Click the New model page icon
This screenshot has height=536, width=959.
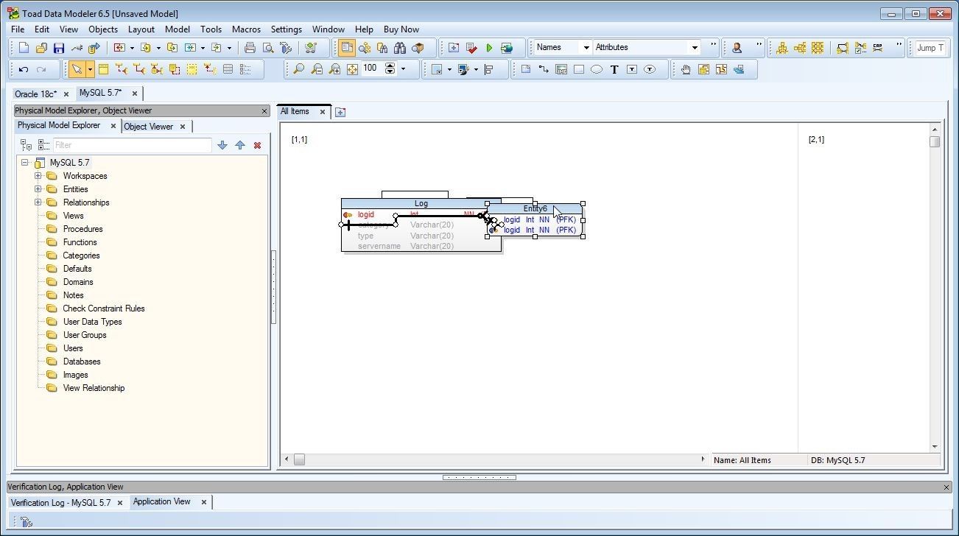click(24, 48)
